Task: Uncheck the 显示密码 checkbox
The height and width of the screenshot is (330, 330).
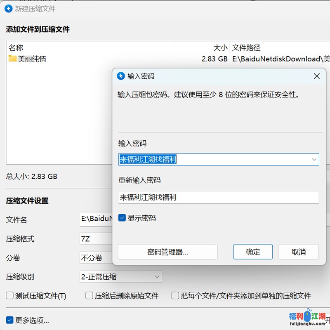Action: coord(122,218)
